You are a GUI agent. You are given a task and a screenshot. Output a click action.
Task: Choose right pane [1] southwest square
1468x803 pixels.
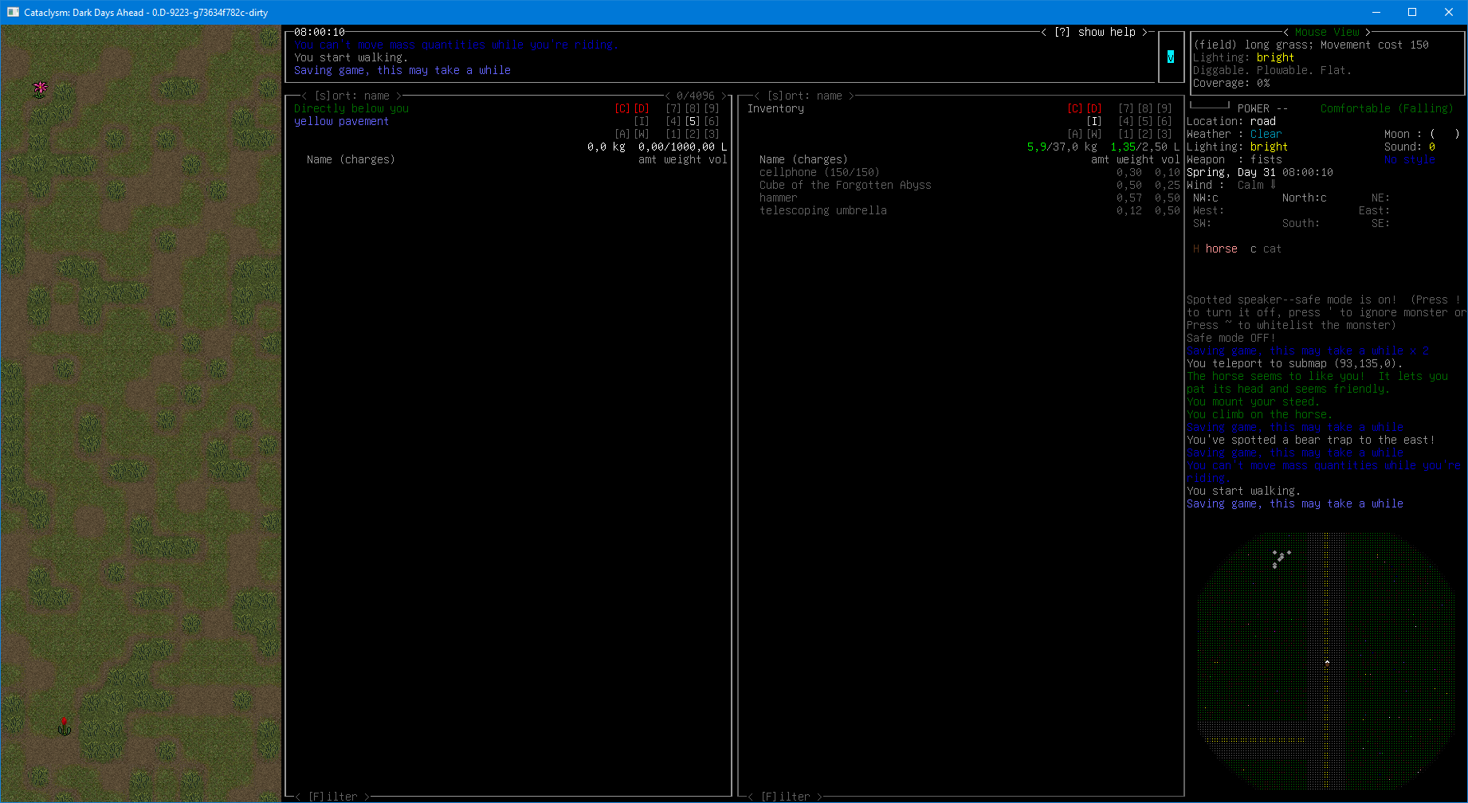1126,134
